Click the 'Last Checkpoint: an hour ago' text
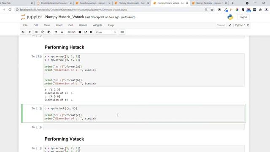Image resolution: width=270 pixels, height=152 pixels. [x=102, y=17]
